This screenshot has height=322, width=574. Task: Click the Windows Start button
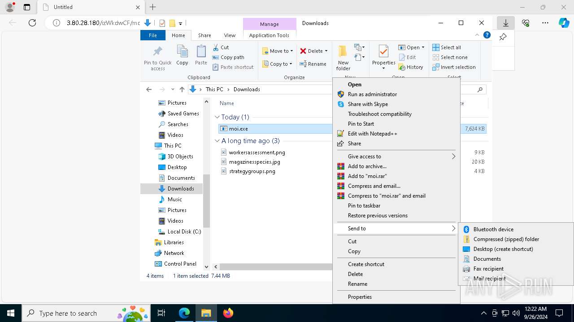tap(11, 313)
